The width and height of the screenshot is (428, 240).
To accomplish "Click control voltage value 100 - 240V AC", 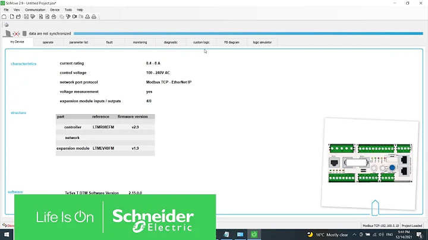I will point(158,73).
